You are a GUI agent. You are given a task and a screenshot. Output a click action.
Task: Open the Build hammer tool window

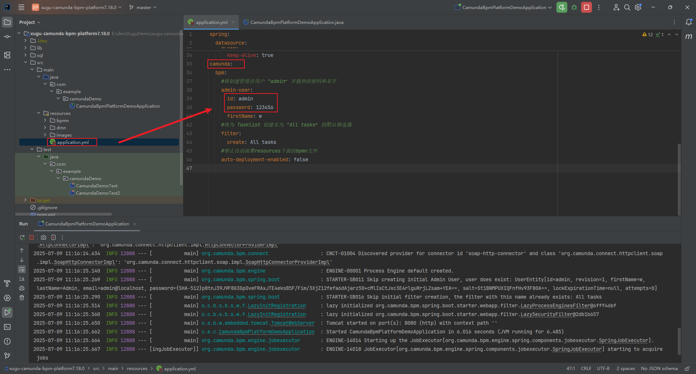pos(7,283)
